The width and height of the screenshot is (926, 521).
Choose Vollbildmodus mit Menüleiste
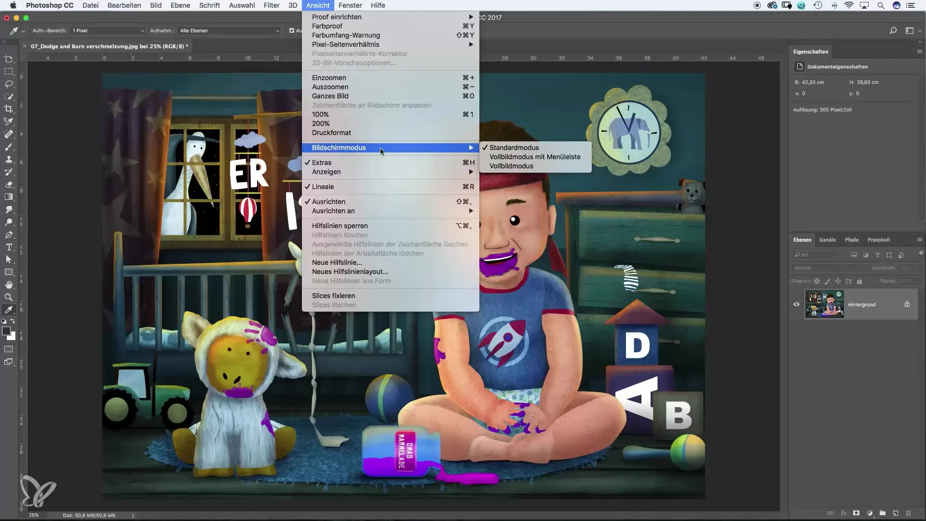(x=535, y=157)
